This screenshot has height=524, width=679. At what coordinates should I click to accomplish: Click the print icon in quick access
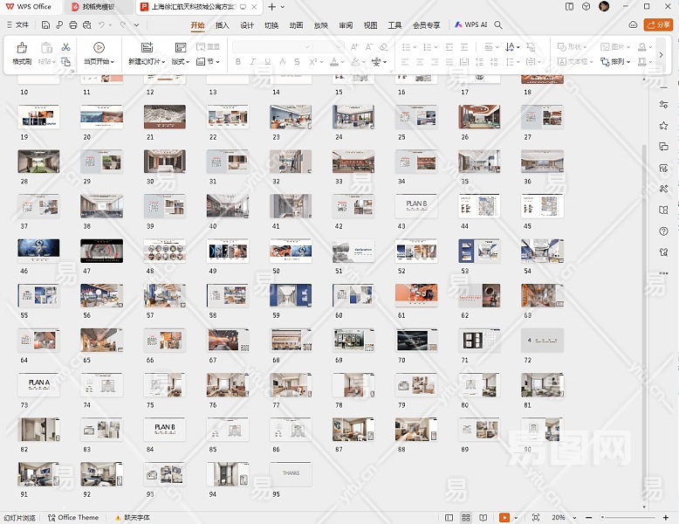74,25
